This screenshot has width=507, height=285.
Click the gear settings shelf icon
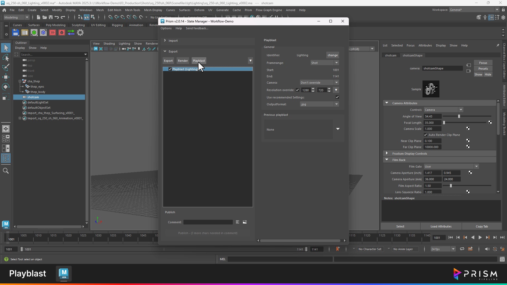click(x=80, y=33)
